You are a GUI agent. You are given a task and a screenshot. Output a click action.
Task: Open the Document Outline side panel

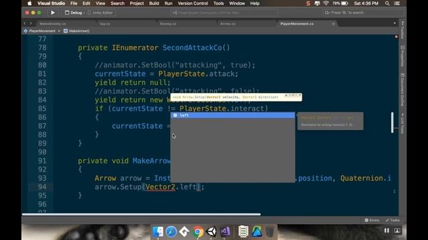403,89
